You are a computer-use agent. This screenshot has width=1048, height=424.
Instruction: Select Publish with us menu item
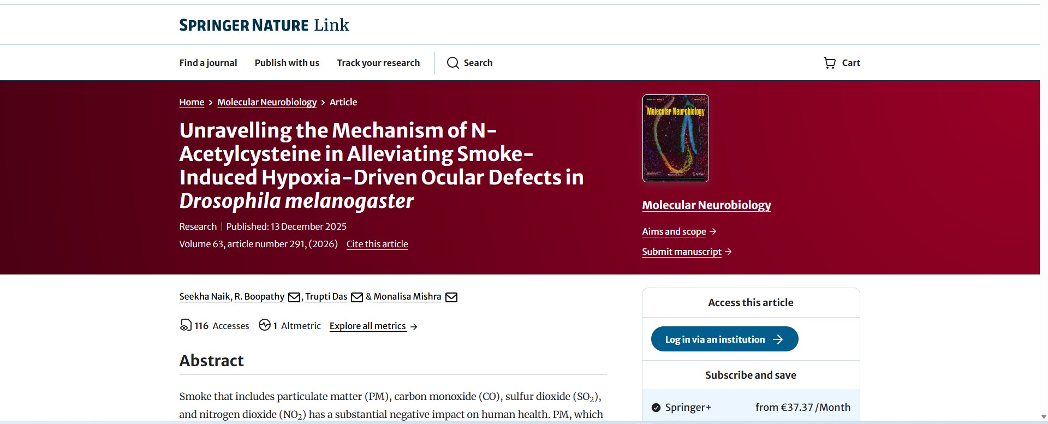coord(287,63)
